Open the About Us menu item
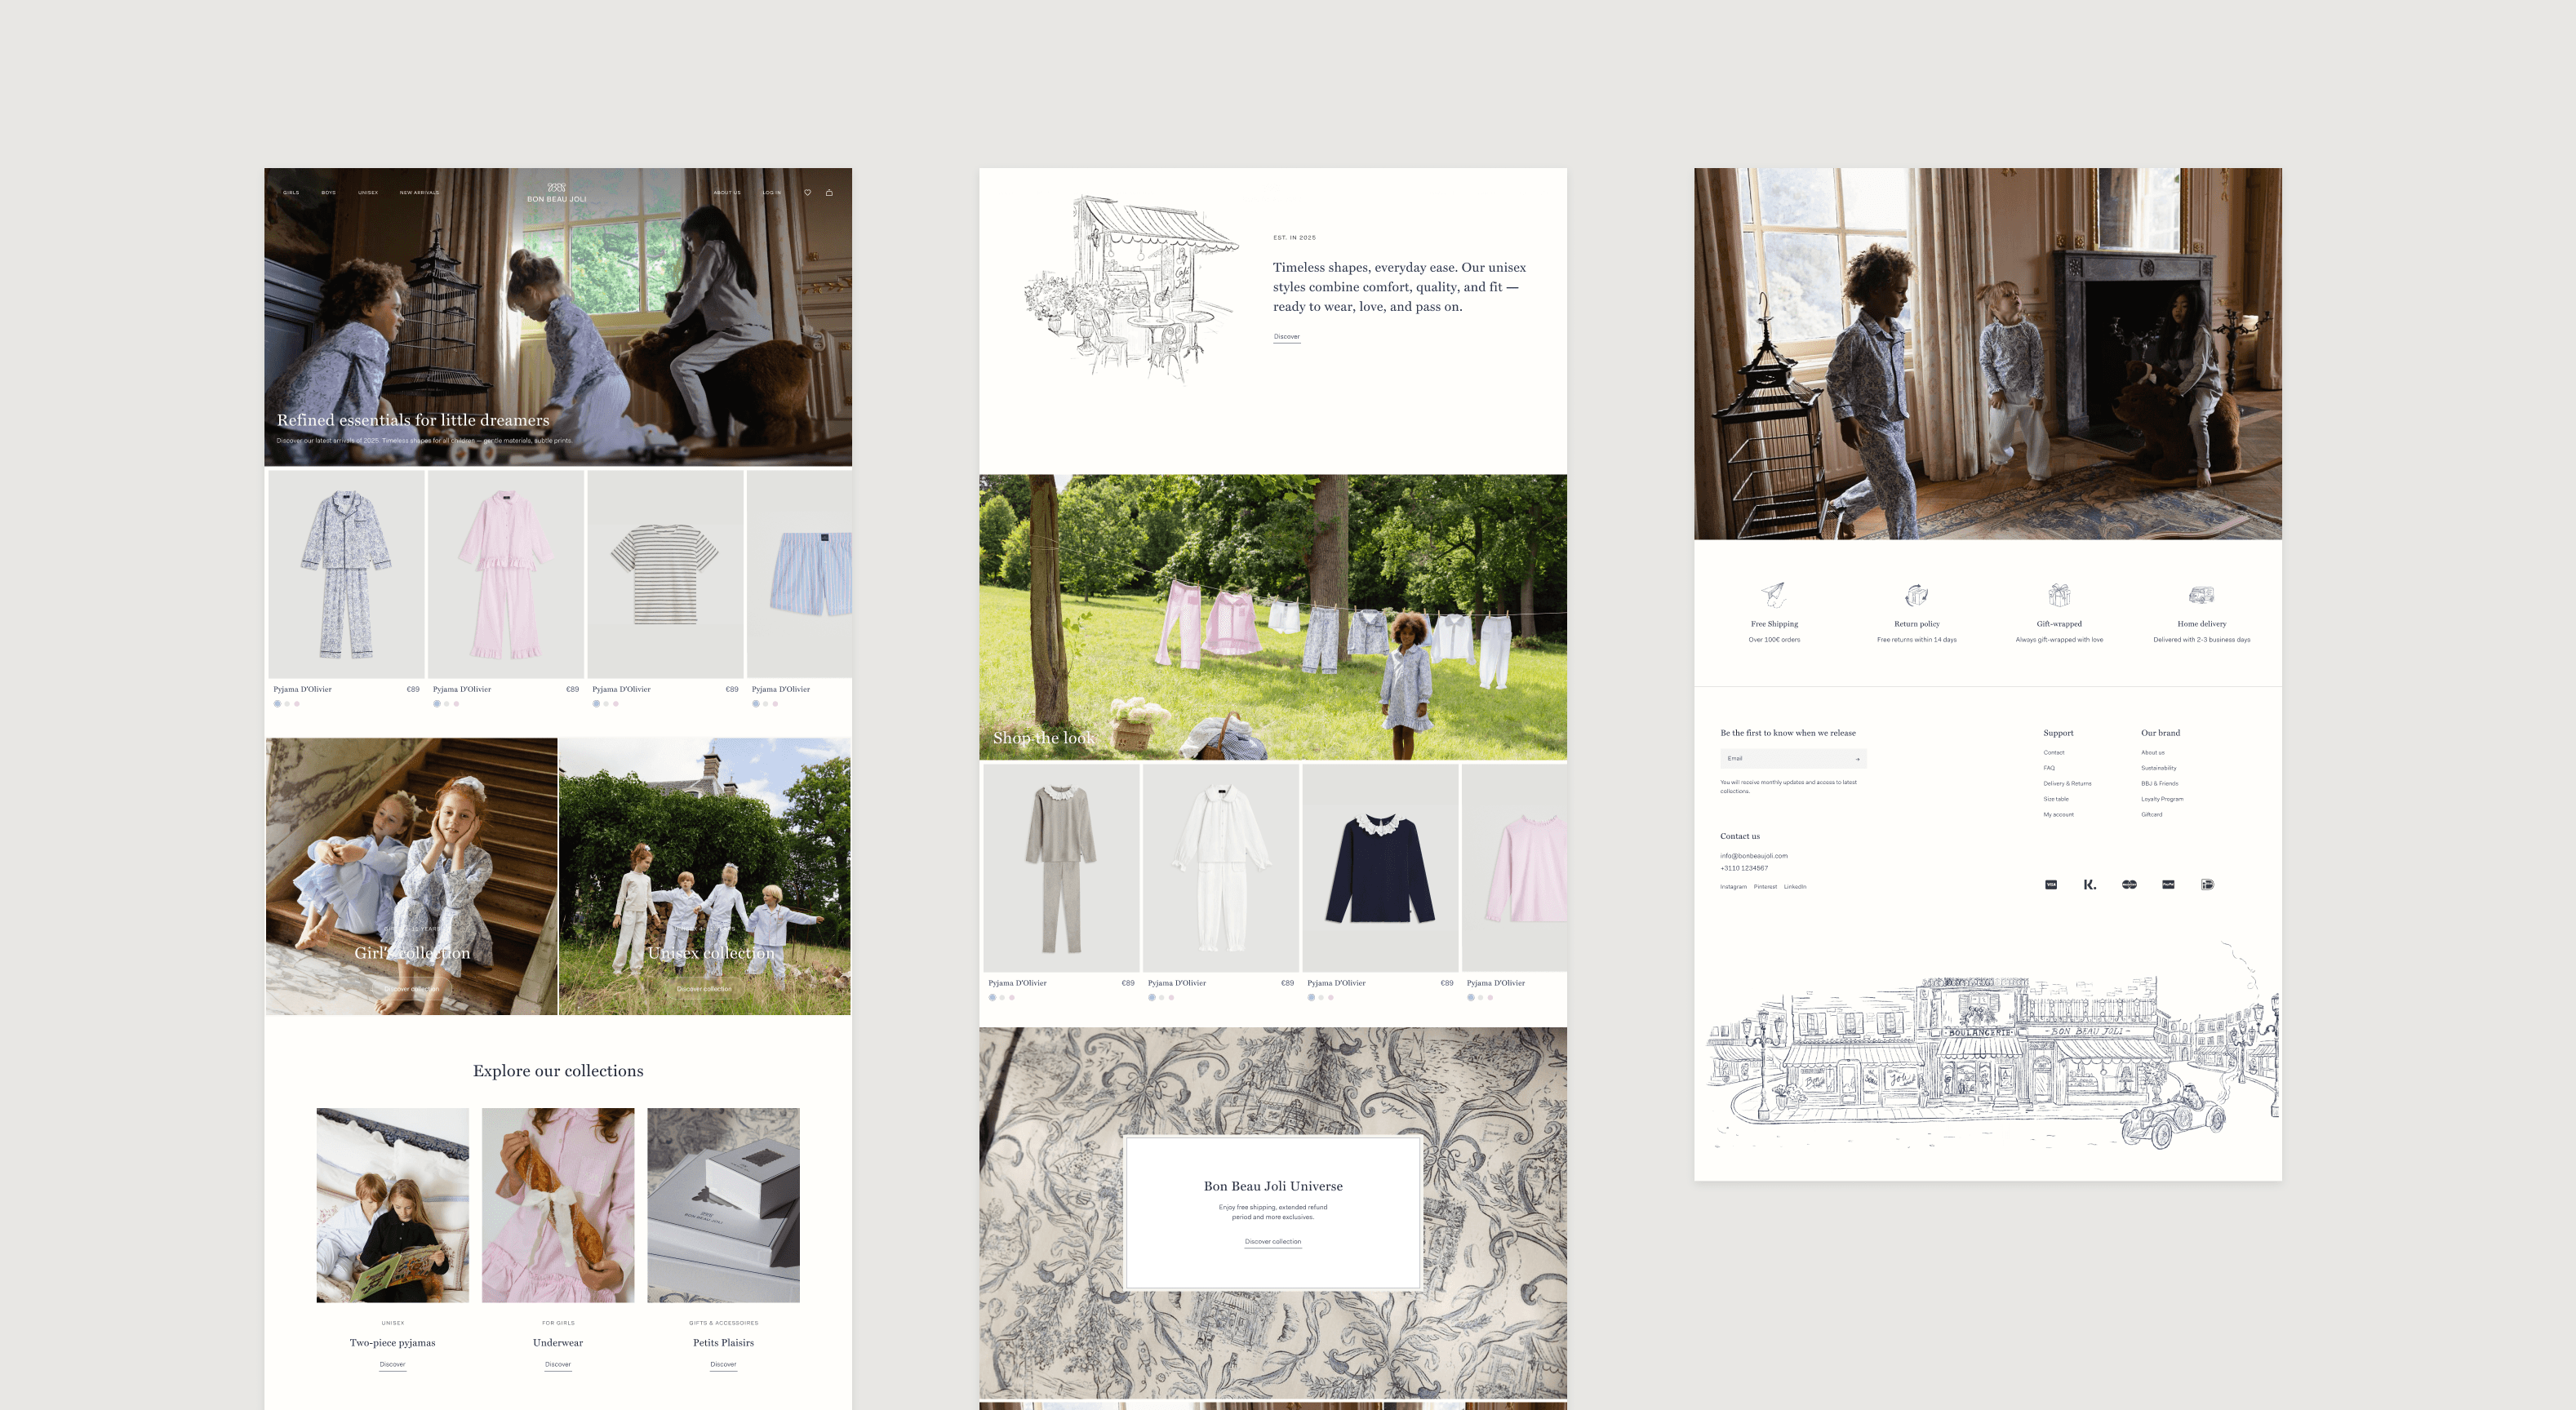2576x1410 pixels. pos(727,193)
